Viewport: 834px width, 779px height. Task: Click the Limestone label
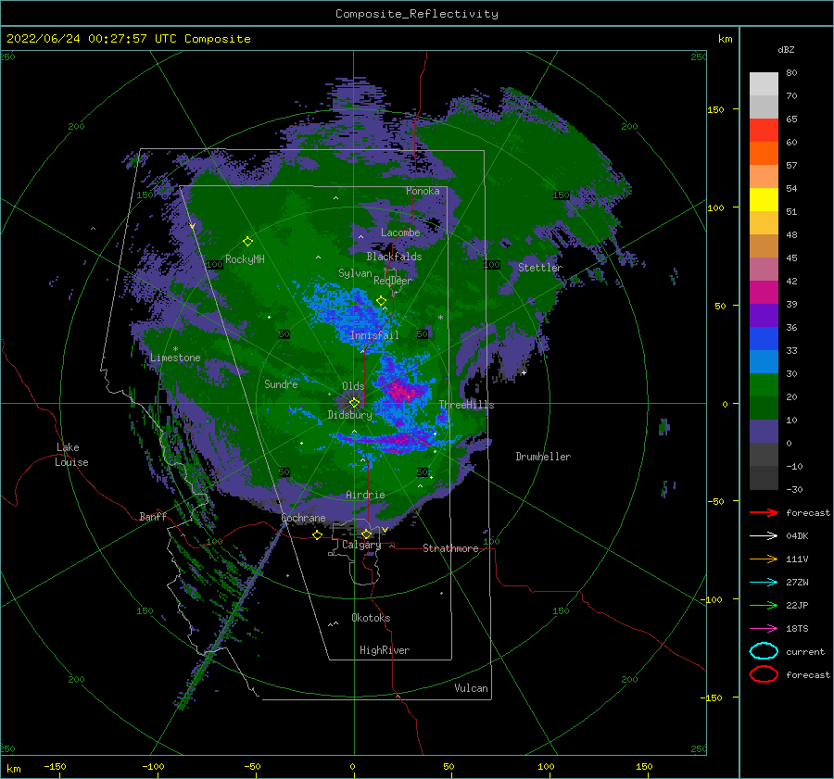point(175,358)
